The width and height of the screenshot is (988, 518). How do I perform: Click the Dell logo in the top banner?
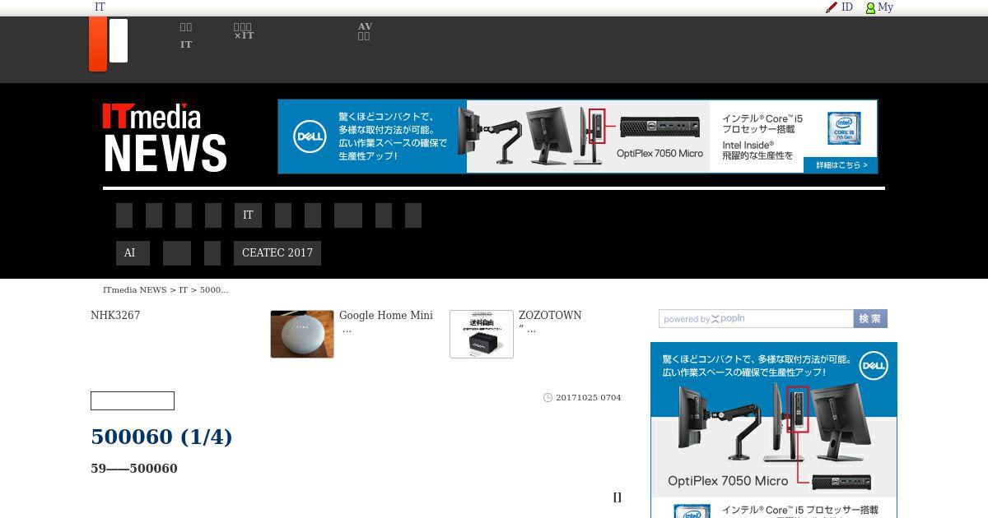[310, 136]
